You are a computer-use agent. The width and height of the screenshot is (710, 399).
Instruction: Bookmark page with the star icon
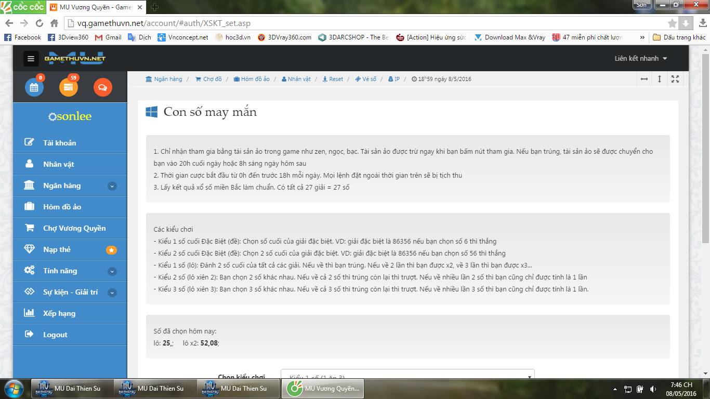pyautogui.click(x=672, y=23)
